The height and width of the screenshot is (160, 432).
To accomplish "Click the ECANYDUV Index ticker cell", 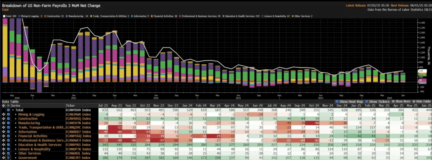I will [x=79, y=110].
